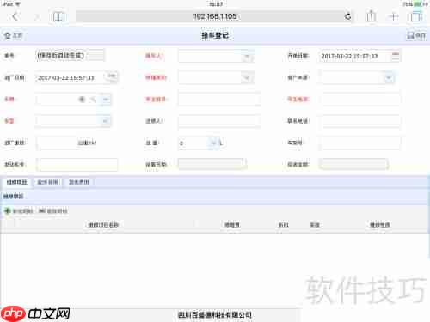Click the repair fee column header
Viewport: 430px width, 322px height.
pos(232,225)
